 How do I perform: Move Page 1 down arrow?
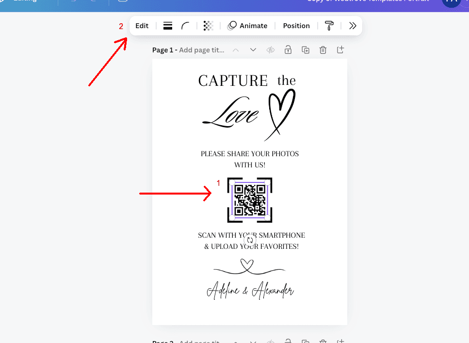[253, 49]
